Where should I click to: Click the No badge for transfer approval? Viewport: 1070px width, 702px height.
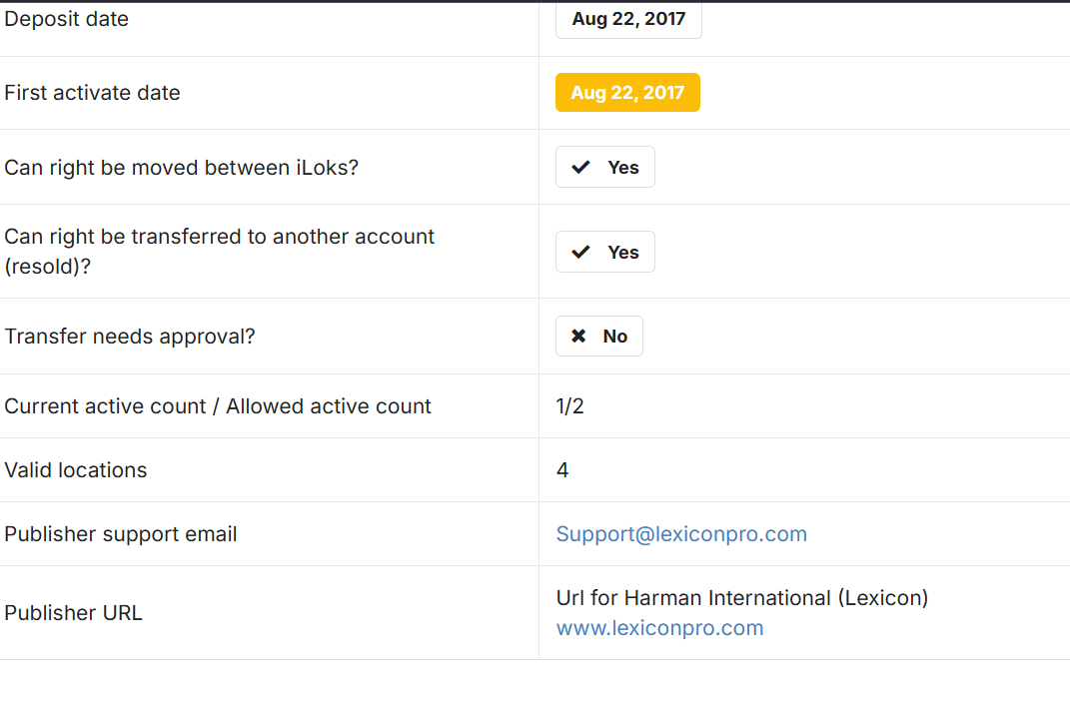pos(599,336)
